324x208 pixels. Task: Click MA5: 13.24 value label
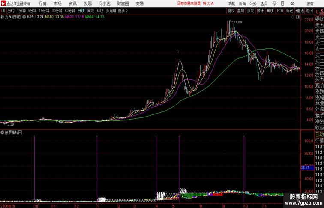pos(35,17)
